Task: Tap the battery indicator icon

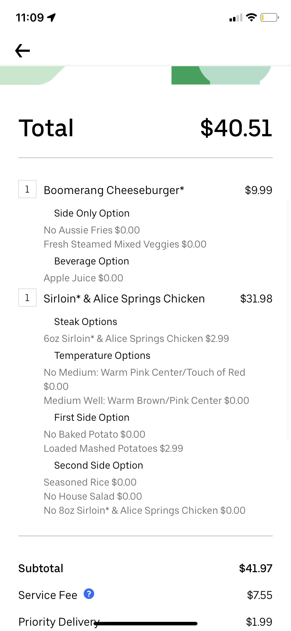Action: pyautogui.click(x=270, y=17)
